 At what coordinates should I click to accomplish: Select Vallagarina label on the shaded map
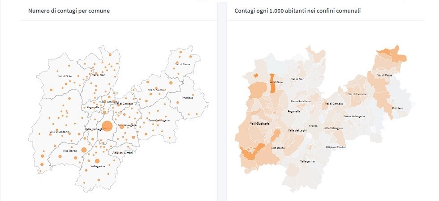[308, 161]
